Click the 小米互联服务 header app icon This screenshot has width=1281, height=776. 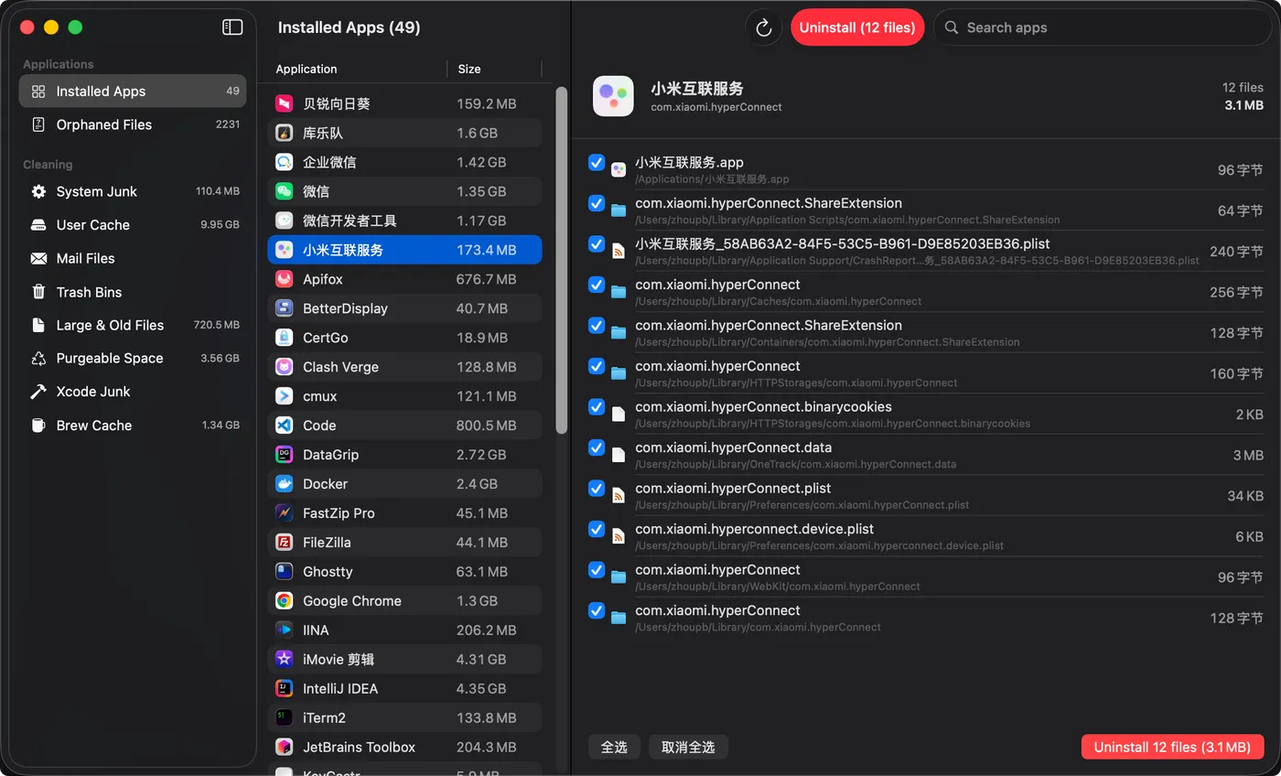click(613, 96)
